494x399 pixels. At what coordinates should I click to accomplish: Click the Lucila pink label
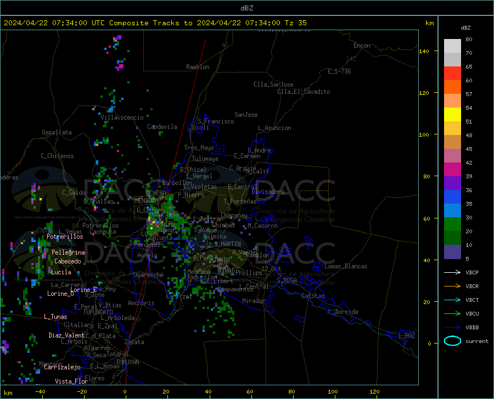click(x=61, y=272)
